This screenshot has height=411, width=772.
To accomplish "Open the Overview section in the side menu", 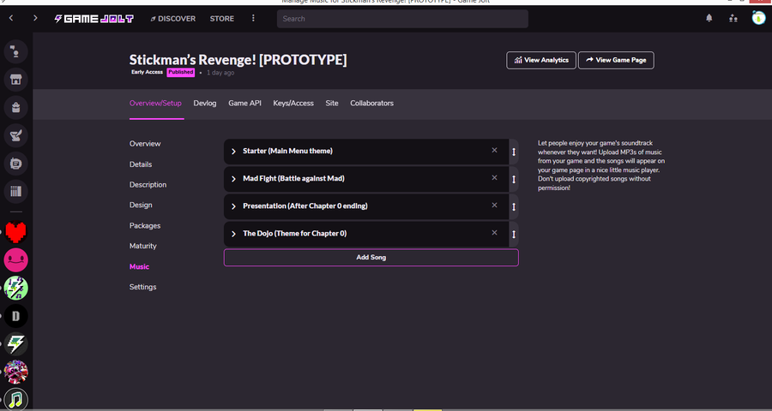I will pyautogui.click(x=145, y=144).
